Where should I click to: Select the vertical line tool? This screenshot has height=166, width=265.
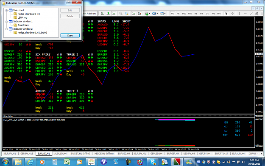(239, 14)
